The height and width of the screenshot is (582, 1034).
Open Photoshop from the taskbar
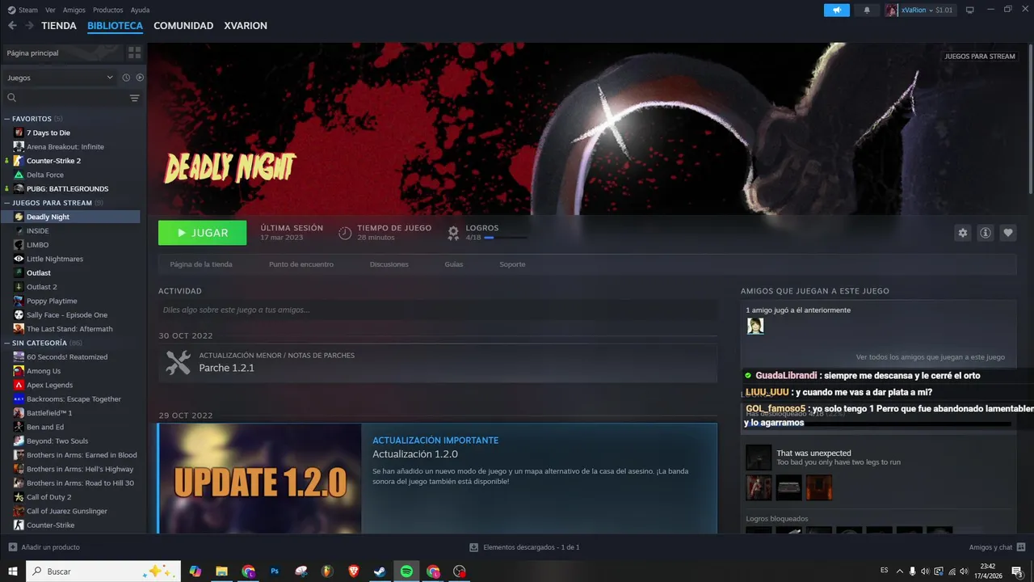(275, 571)
